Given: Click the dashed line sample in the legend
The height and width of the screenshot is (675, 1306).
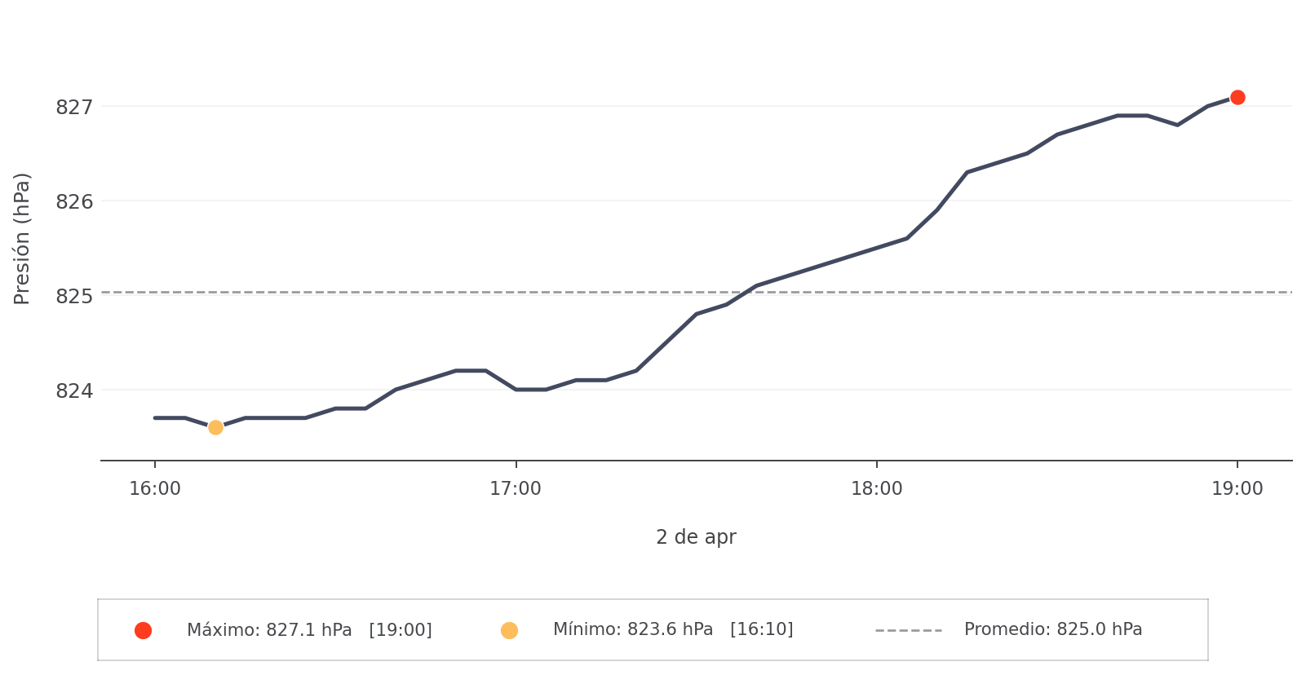Looking at the screenshot, I should tap(908, 630).
